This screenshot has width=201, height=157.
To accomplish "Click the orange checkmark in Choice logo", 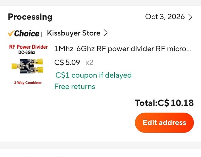I will click(x=11, y=33).
